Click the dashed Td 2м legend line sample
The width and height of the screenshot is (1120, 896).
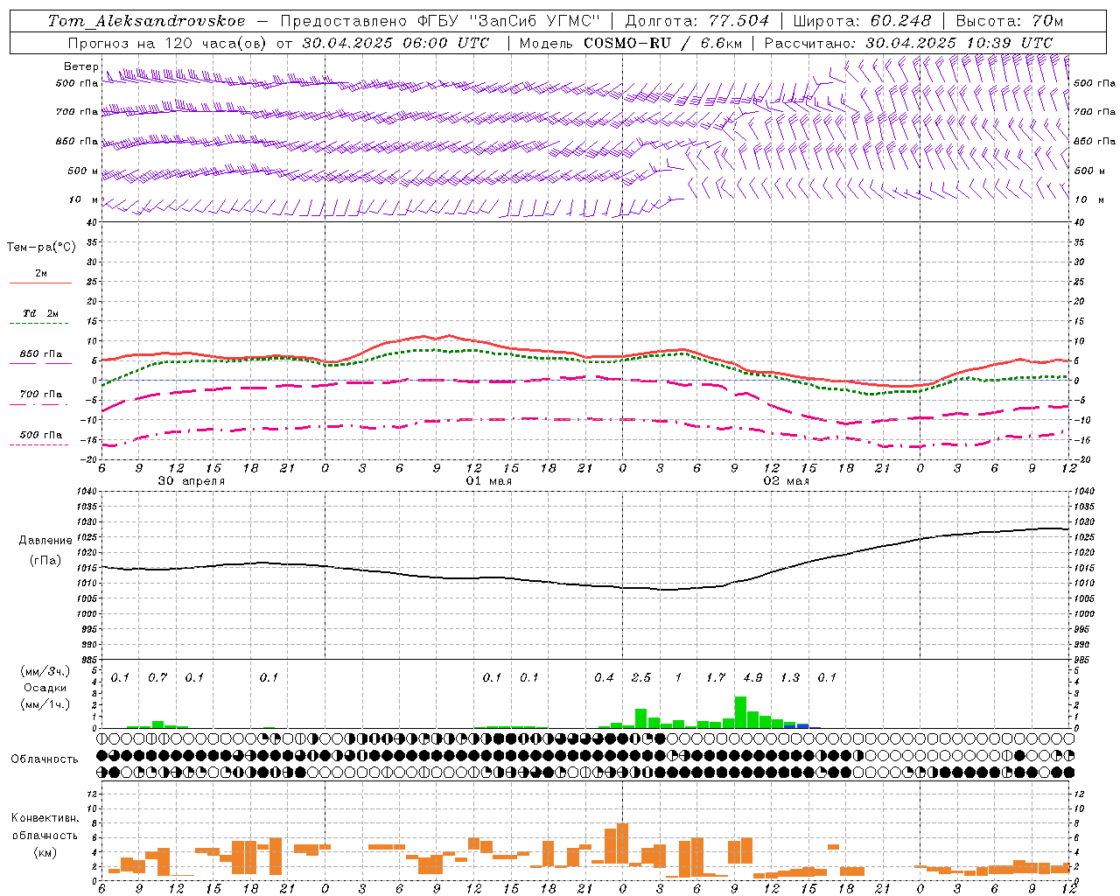point(40,324)
